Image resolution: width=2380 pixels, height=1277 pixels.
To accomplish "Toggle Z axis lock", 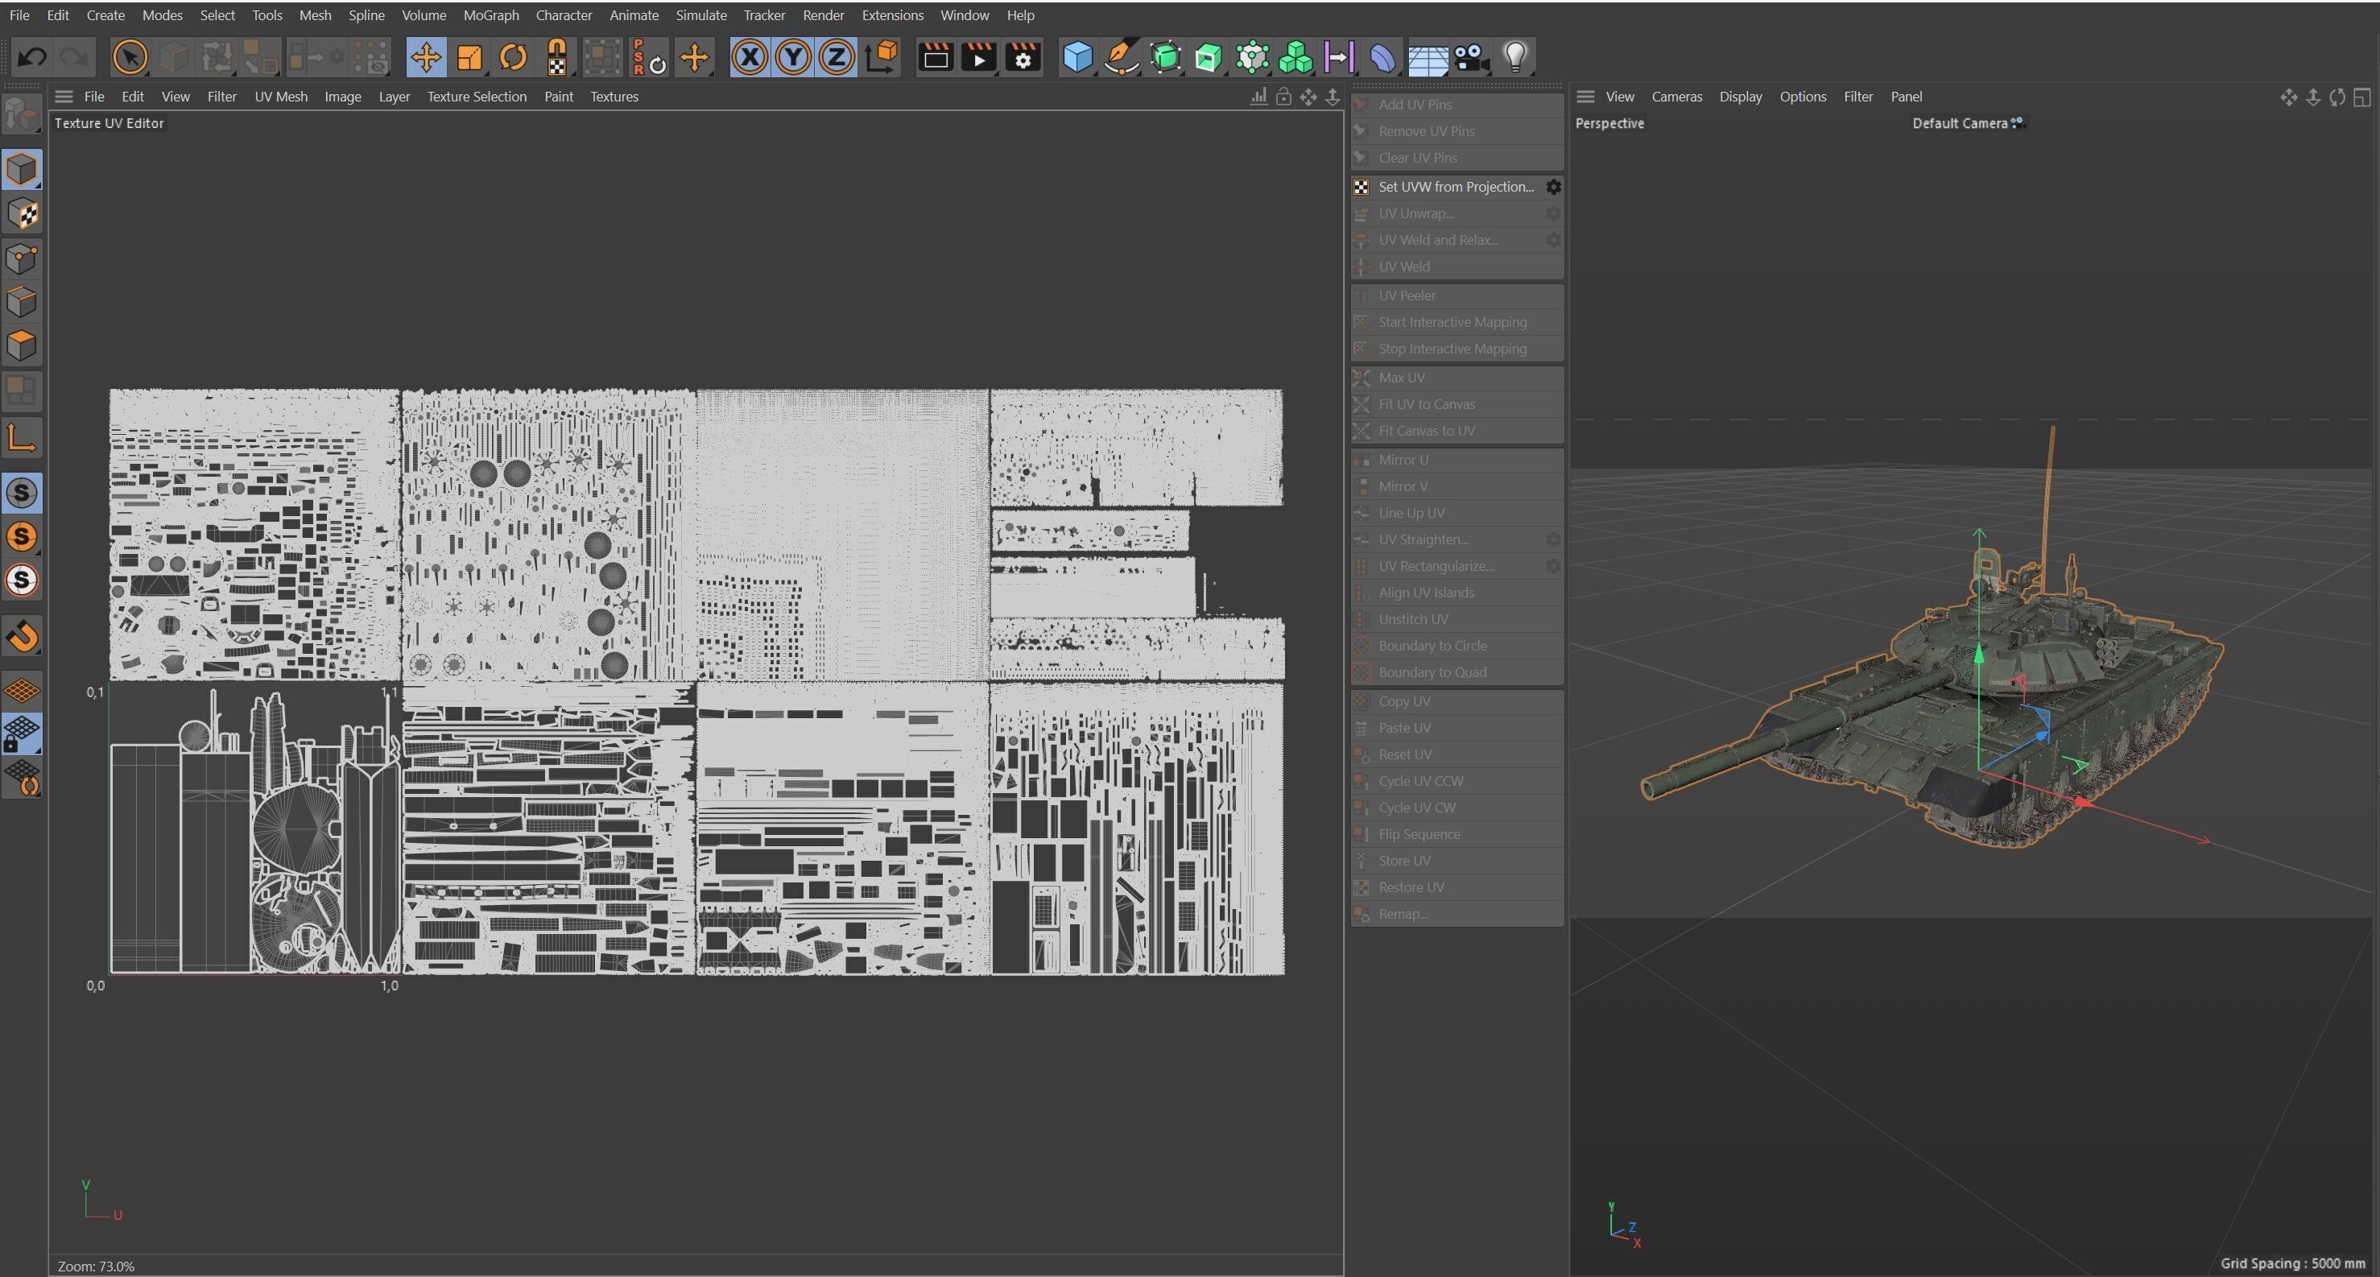I will coord(837,57).
